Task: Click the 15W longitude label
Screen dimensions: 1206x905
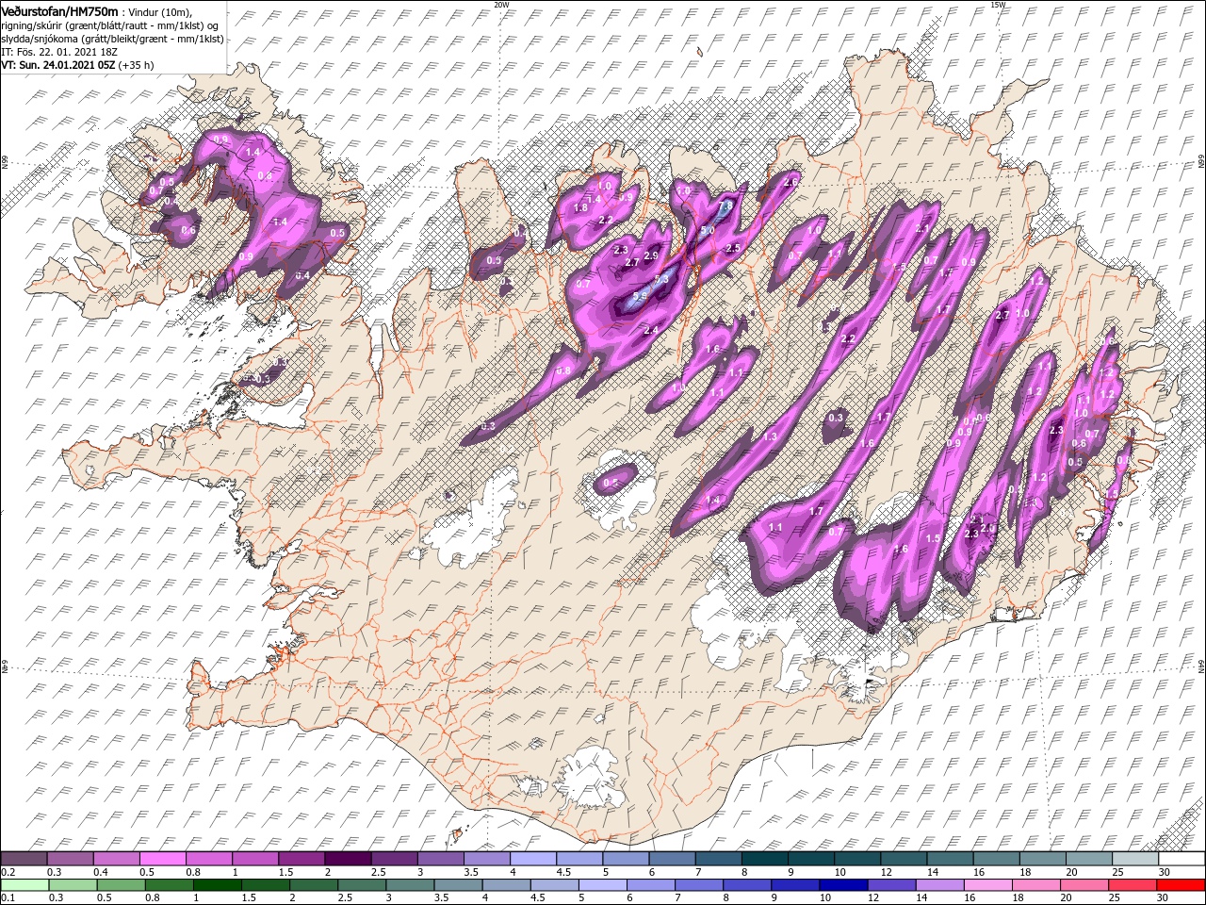Action: pos(998,5)
